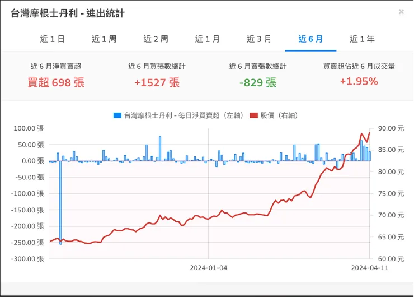414x297 pixels.
Task: Click the -300.00 張 left axis label
Action: pos(27,259)
